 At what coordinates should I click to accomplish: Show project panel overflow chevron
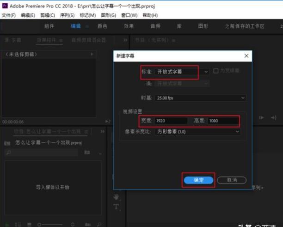point(102,131)
